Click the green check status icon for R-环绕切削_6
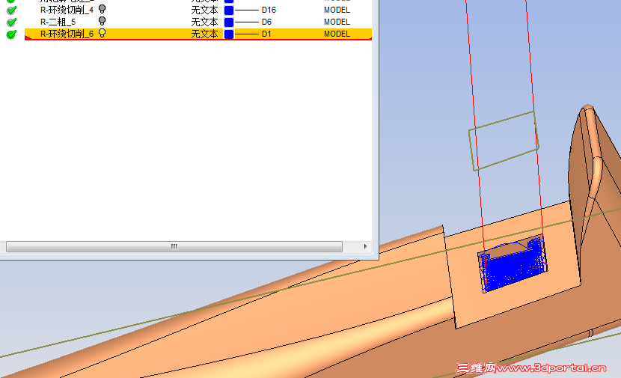The image size is (621, 378). [11, 34]
